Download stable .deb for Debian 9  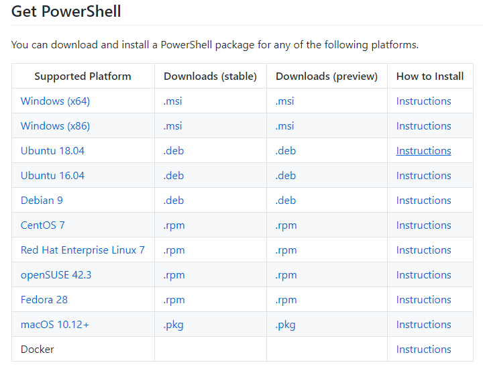[x=174, y=201]
